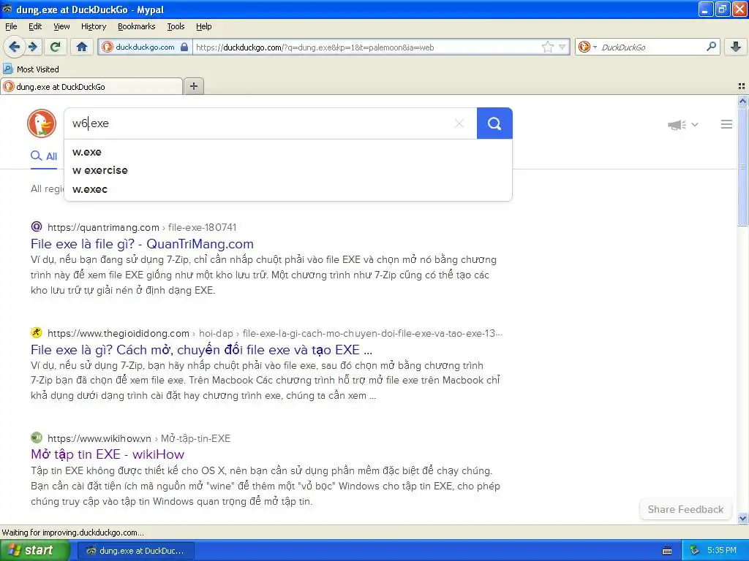The height and width of the screenshot is (561, 749).
Task: Select the All search results tab
Action: [x=44, y=156]
